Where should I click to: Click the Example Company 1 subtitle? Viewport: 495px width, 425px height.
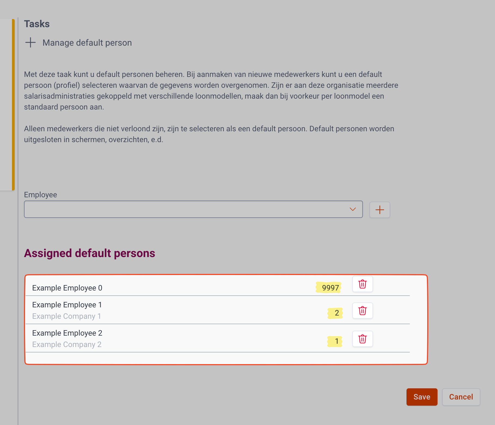tap(67, 316)
